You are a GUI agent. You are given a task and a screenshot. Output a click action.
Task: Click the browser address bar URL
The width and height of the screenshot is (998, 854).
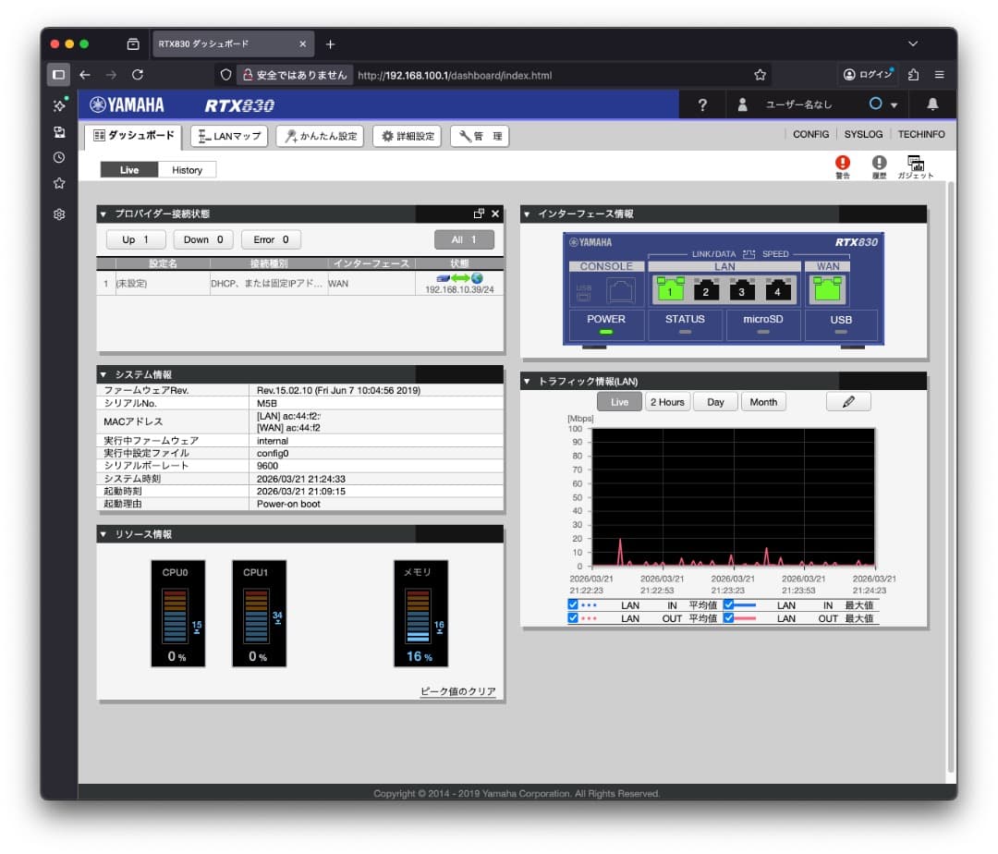[x=455, y=75]
